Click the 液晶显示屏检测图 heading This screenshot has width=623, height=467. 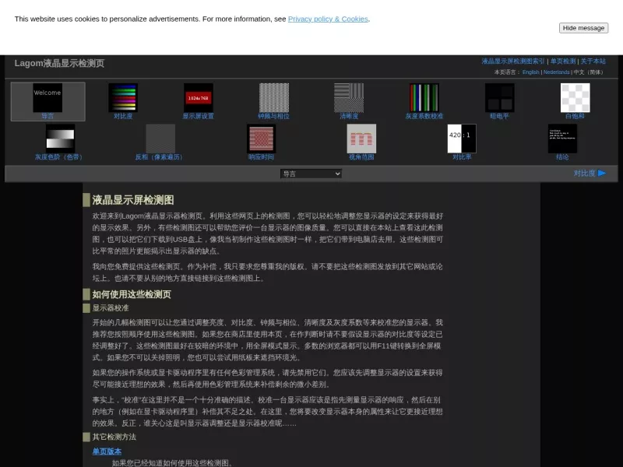pos(133,200)
